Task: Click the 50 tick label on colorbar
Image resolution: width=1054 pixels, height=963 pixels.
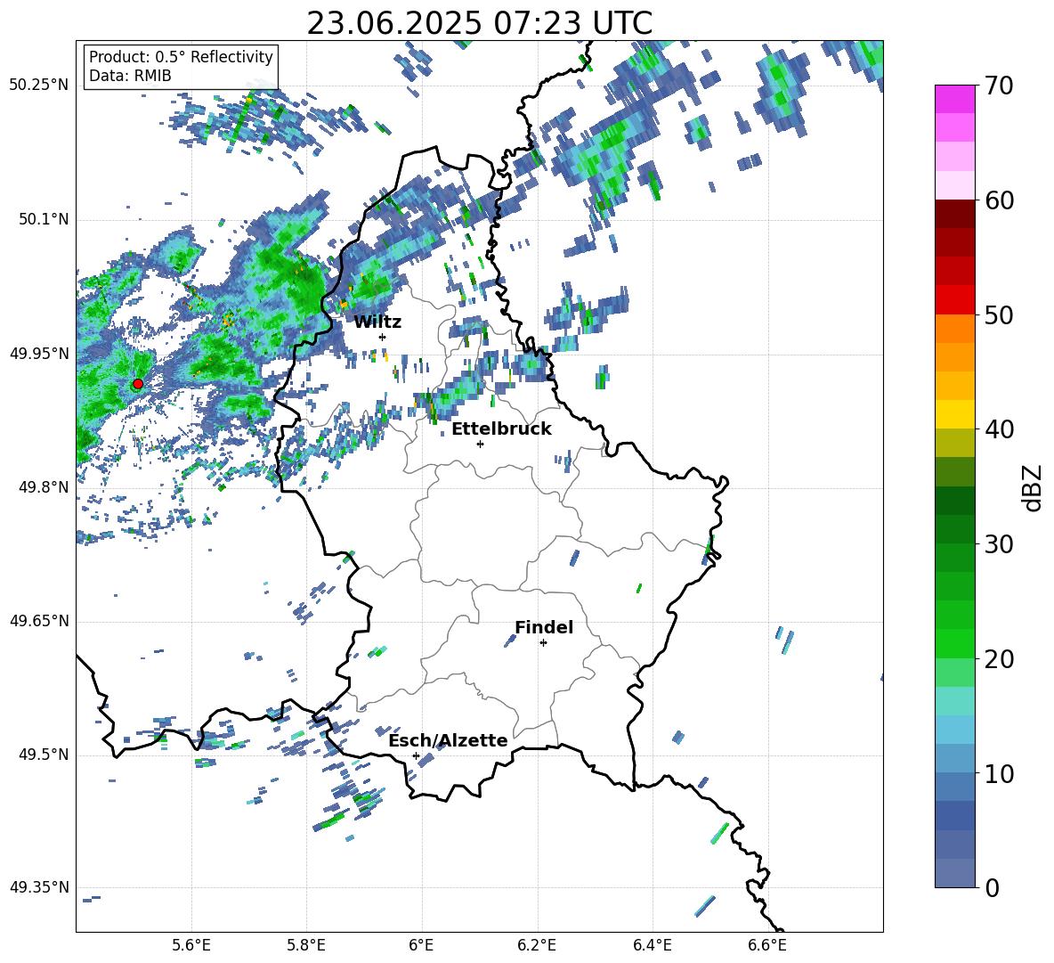Action: point(999,315)
